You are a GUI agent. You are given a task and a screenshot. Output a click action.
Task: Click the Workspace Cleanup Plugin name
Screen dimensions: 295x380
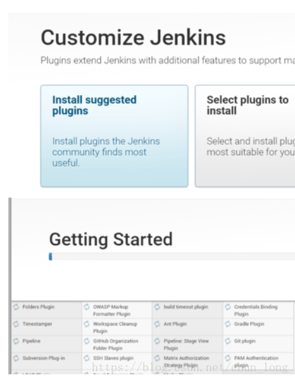[x=115, y=327]
